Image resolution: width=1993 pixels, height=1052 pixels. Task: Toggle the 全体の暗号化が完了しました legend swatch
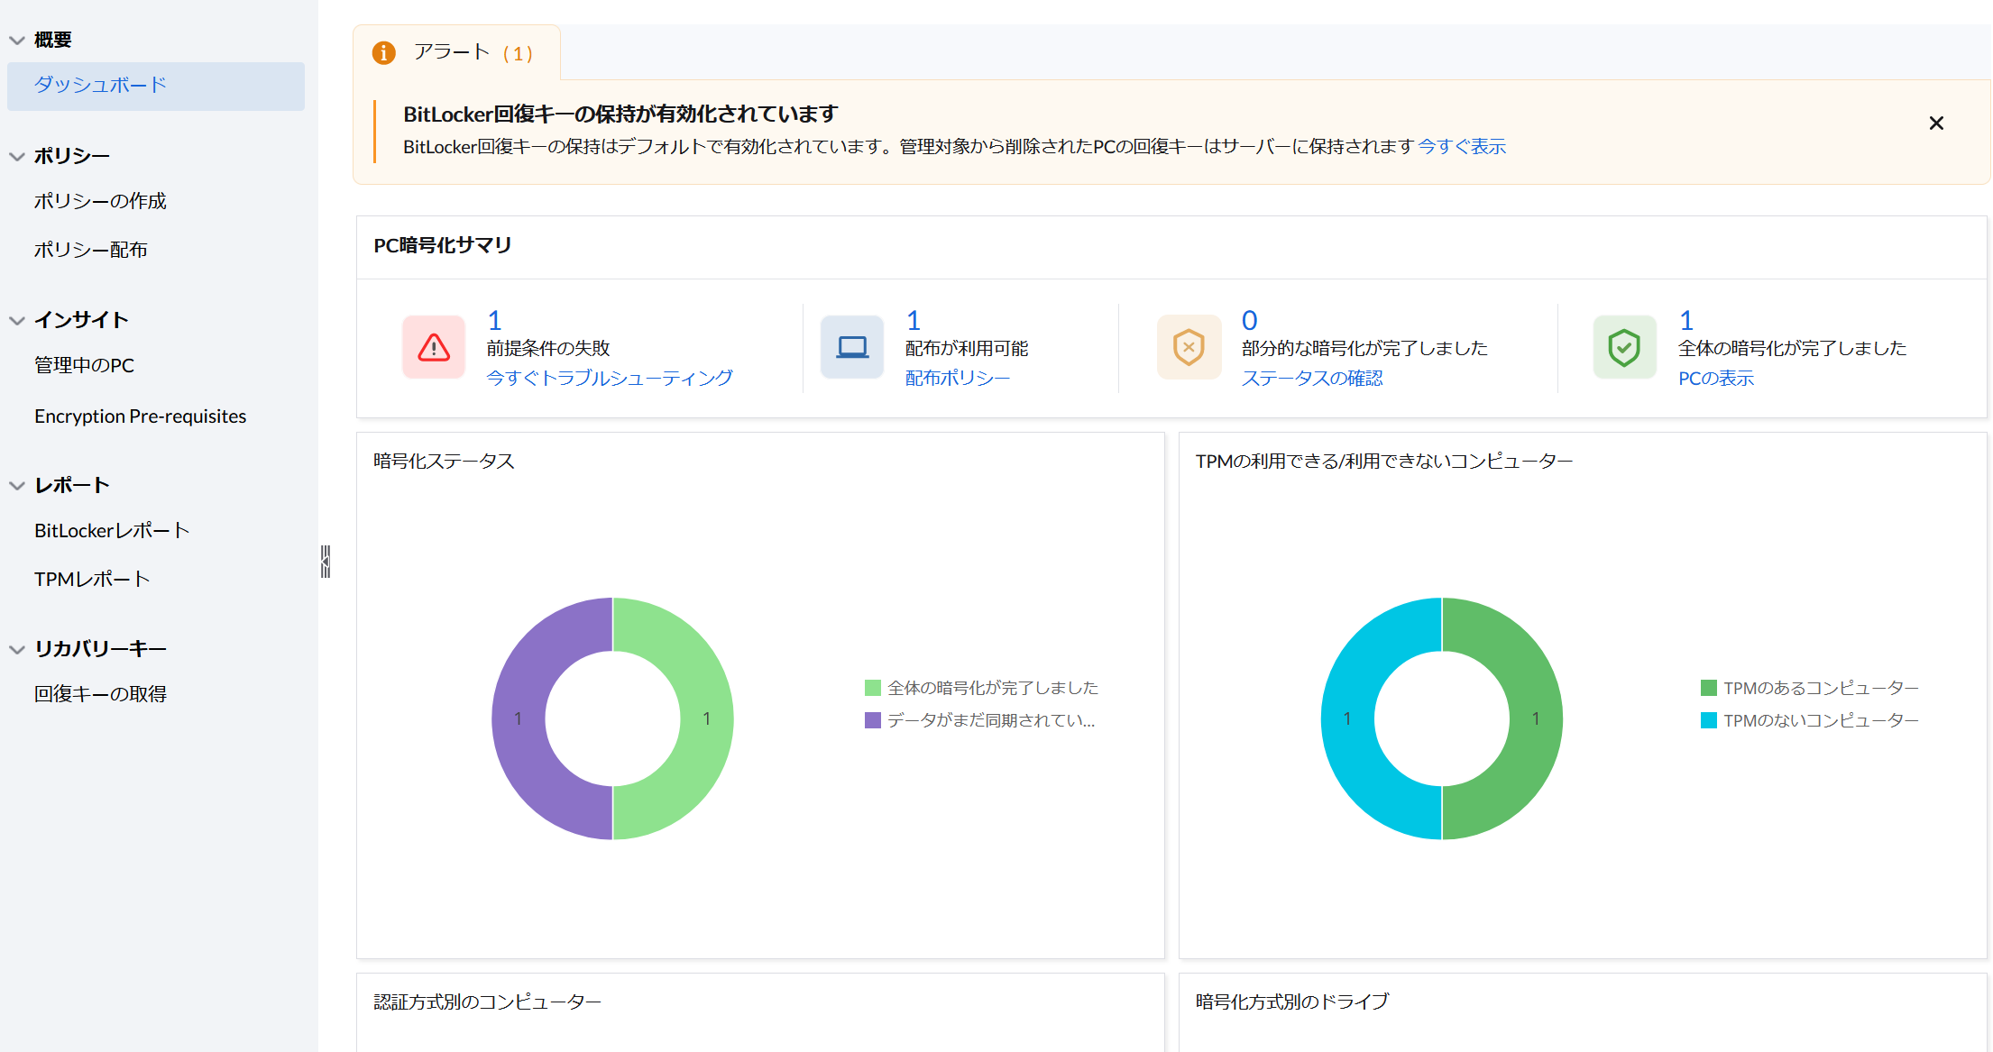[x=872, y=688]
